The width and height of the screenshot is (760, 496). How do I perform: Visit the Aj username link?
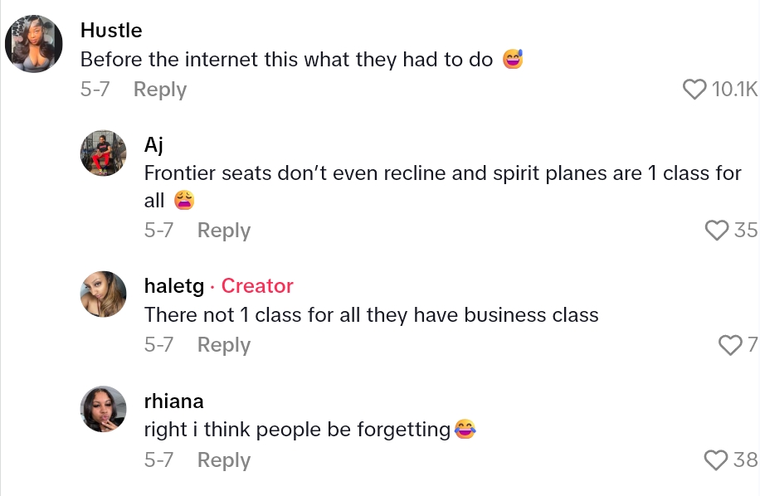coord(153,145)
